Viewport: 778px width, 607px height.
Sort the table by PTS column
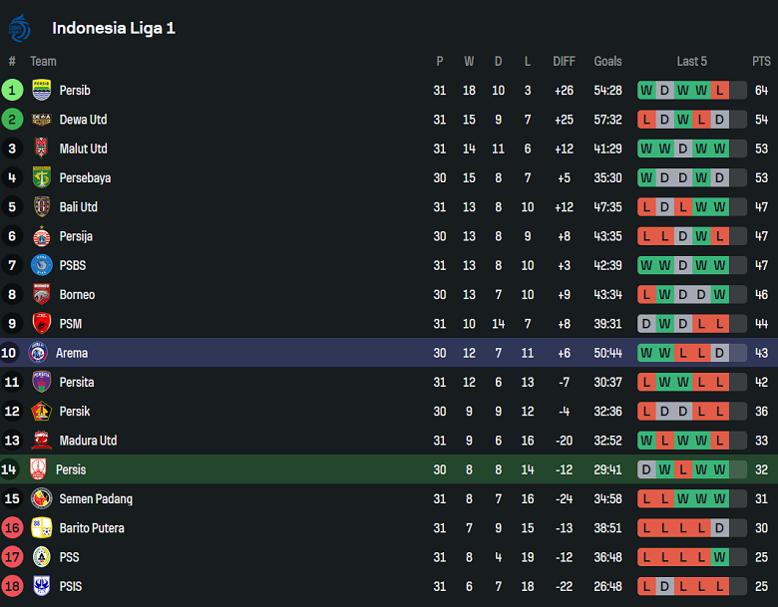[761, 62]
